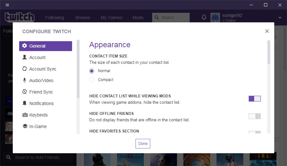287x166 pixels.
Task: Click the ezeiger92 username
Action: (x=232, y=15)
